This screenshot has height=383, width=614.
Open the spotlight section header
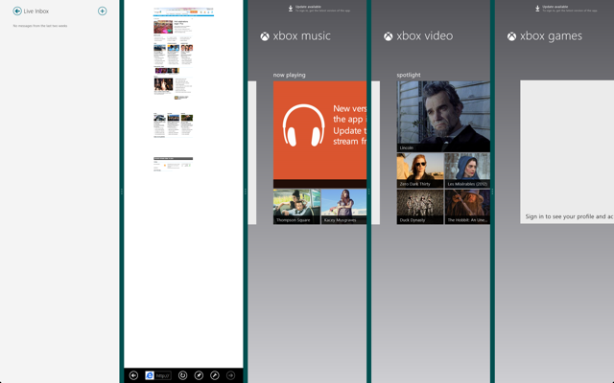click(409, 75)
